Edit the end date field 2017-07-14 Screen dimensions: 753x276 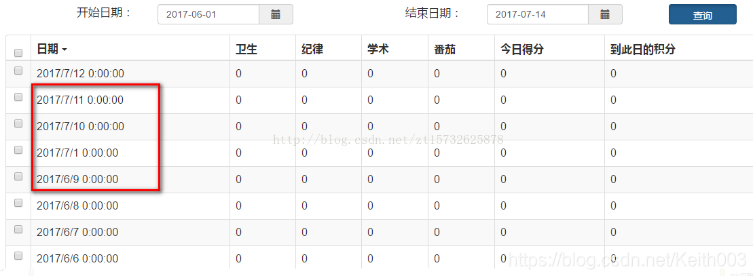pos(538,14)
